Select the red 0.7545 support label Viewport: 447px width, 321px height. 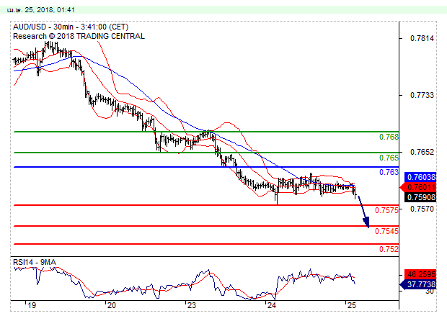[x=386, y=231]
